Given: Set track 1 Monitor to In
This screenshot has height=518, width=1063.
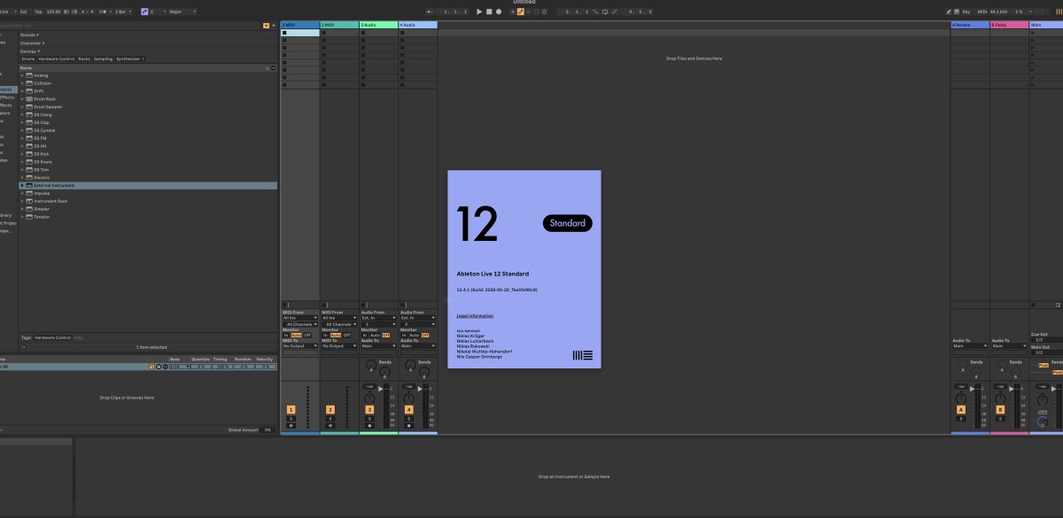Looking at the screenshot, I should [x=286, y=335].
